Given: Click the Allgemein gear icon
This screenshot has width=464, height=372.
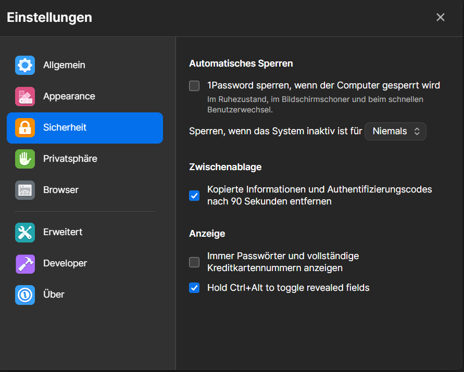Looking at the screenshot, I should tap(25, 66).
